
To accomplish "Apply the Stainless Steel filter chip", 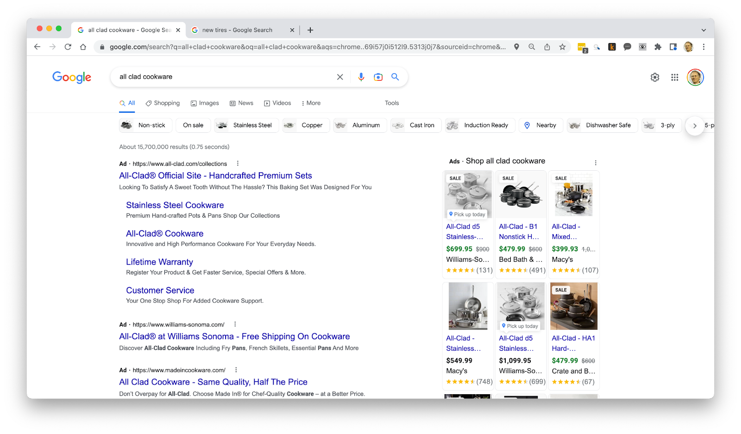I will [246, 125].
